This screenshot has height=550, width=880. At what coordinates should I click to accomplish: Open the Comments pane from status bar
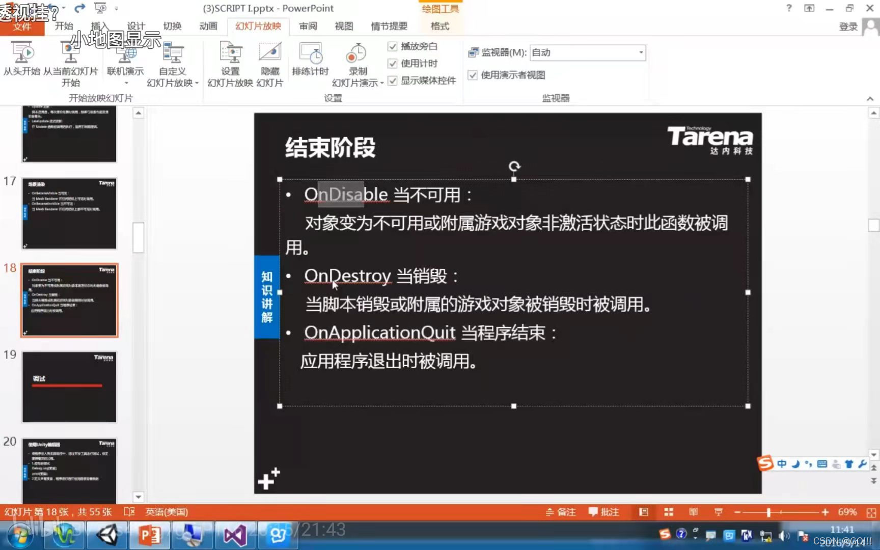point(604,512)
